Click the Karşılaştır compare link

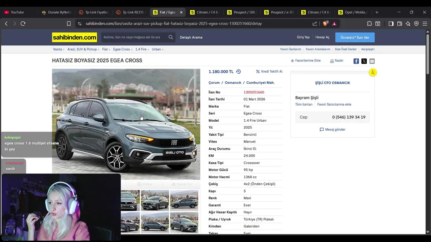point(368,49)
